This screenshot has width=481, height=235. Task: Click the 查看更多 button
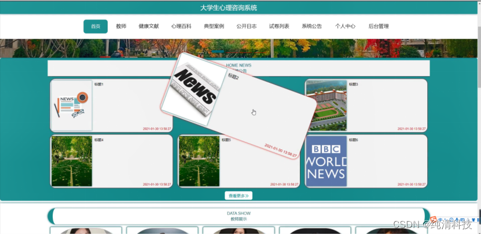point(238,196)
